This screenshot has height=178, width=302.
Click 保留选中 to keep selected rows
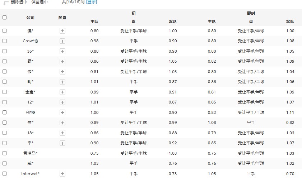(40, 2)
